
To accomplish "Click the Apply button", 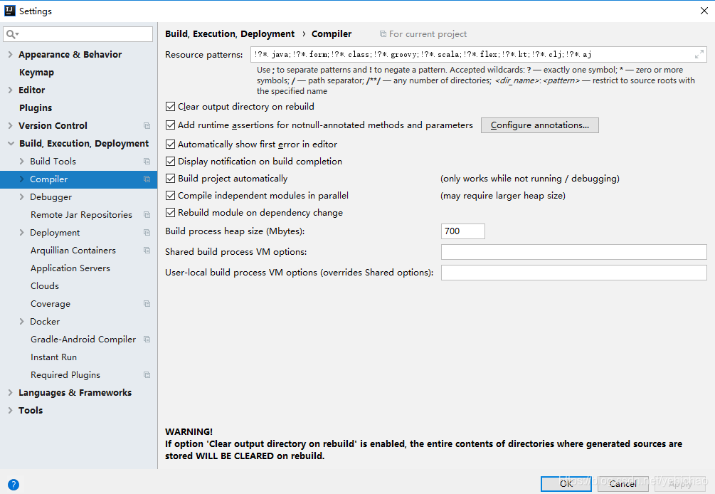I will pyautogui.click(x=680, y=484).
